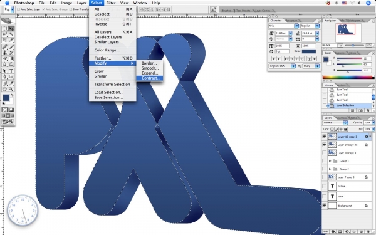Open the font size dropdown
The image size is (376, 235).
point(291,33)
